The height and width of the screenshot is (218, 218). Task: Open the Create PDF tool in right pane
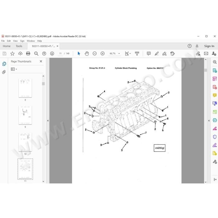[x=215, y=87]
